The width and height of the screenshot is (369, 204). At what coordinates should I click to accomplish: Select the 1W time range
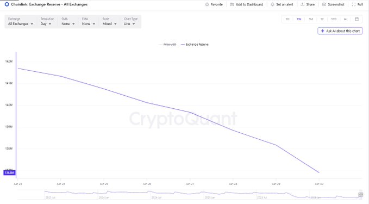click(299, 19)
